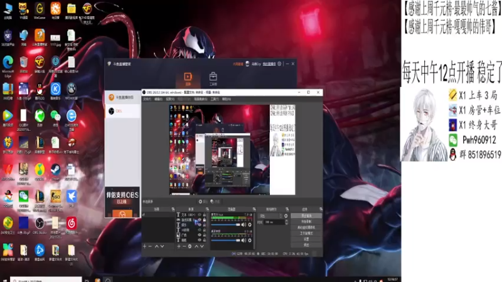Open the Steam desktop shortcut
502x282 pixels.
pyautogui.click(x=55, y=171)
